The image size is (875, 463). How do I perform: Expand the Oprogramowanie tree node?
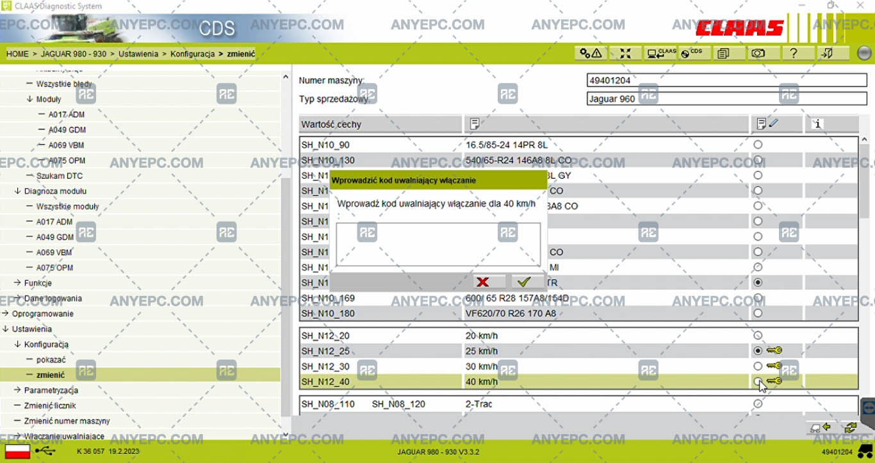[5, 314]
